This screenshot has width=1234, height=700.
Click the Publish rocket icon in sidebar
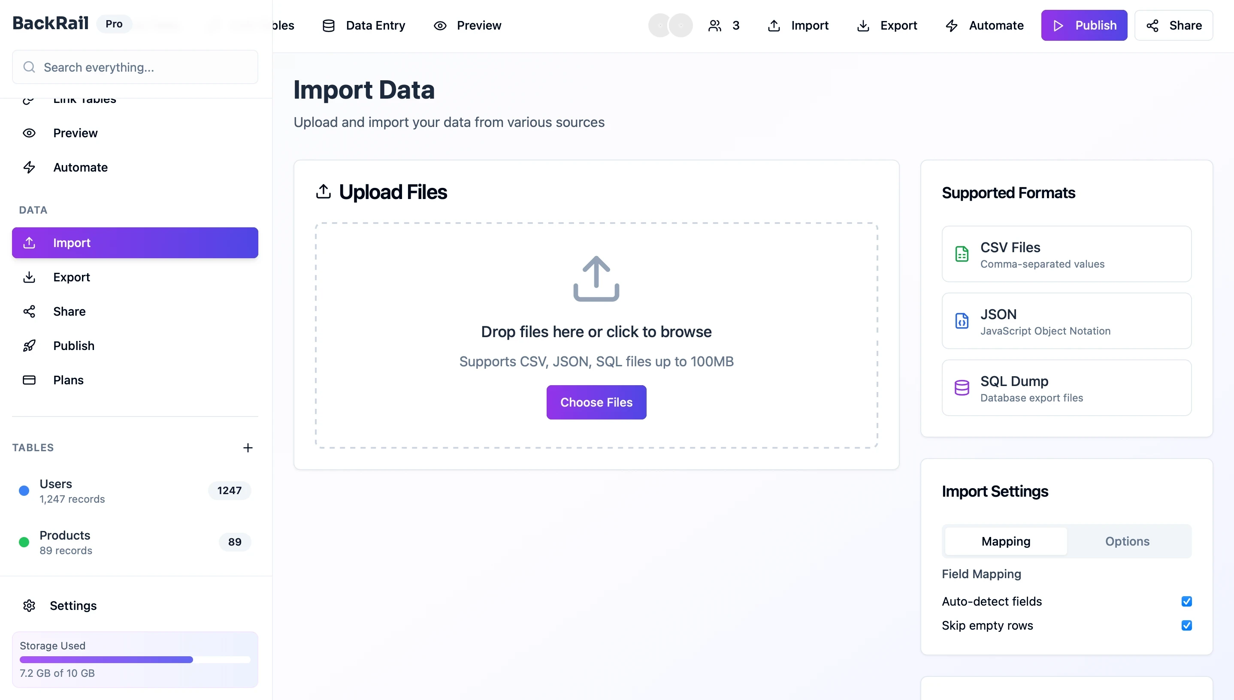pyautogui.click(x=29, y=346)
